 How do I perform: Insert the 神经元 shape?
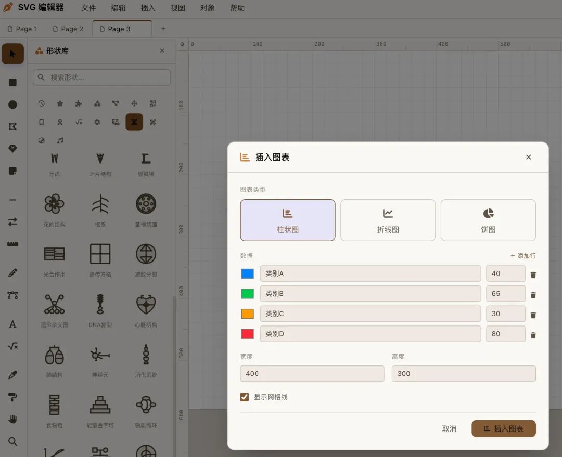(x=100, y=361)
